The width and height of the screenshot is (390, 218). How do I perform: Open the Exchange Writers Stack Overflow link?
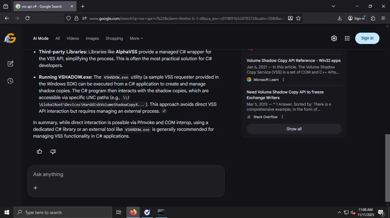(285, 95)
